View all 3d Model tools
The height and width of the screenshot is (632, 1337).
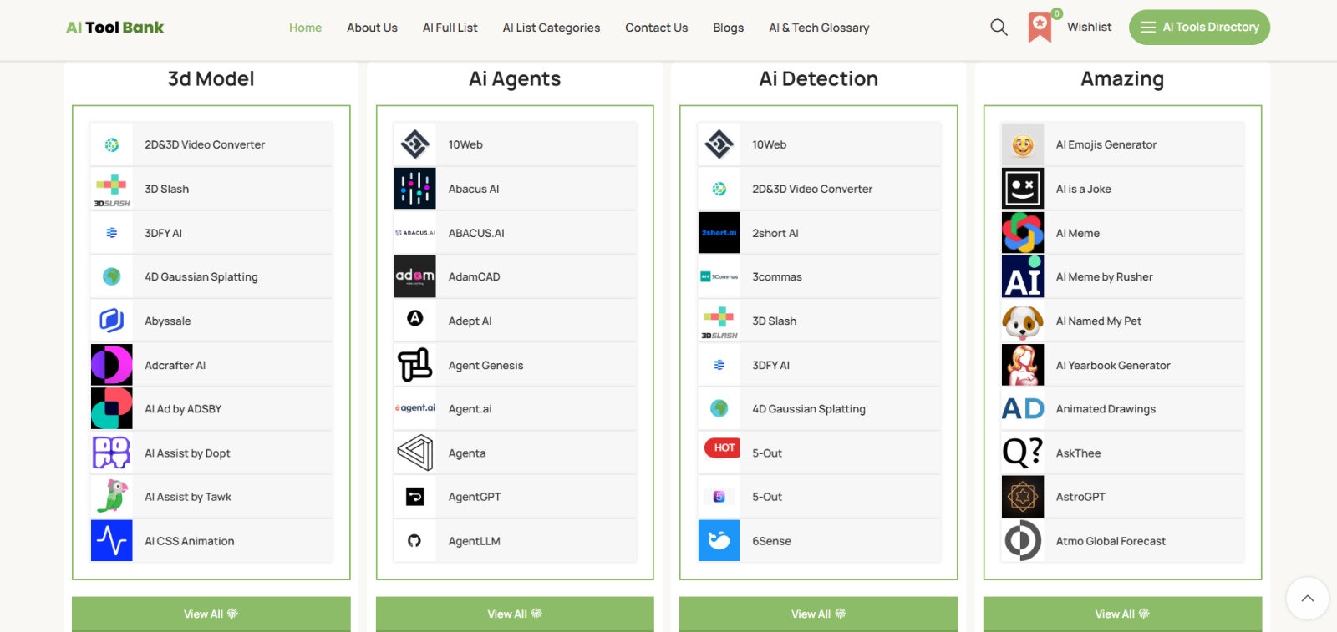(x=211, y=614)
